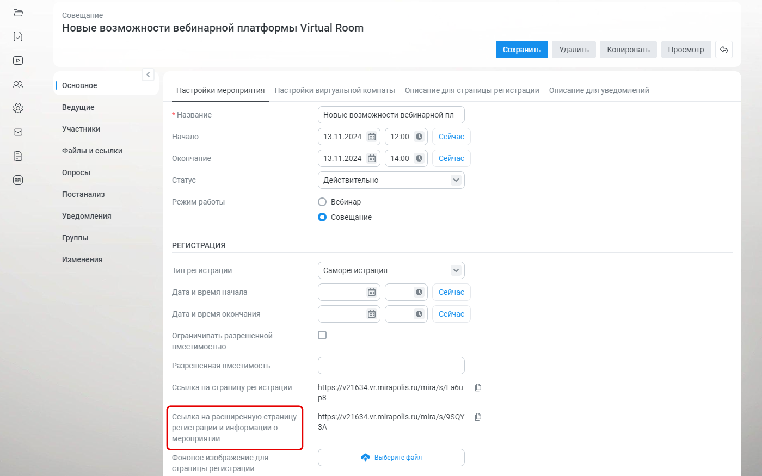Switch to Описание для уведомлений tab

coord(599,90)
